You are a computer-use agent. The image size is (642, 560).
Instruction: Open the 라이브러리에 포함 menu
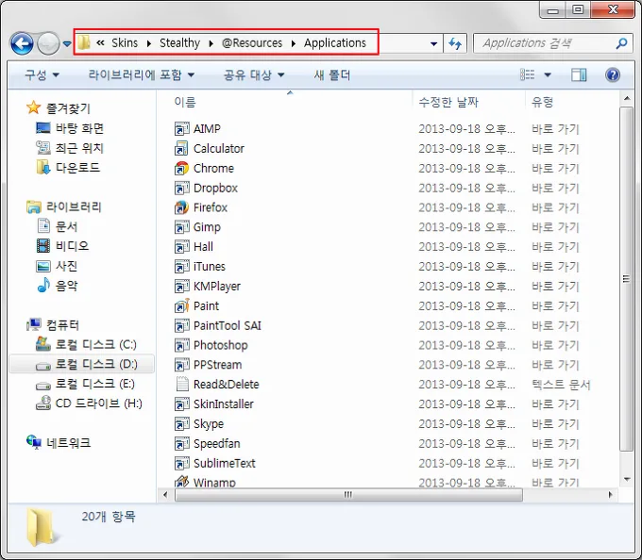(142, 74)
